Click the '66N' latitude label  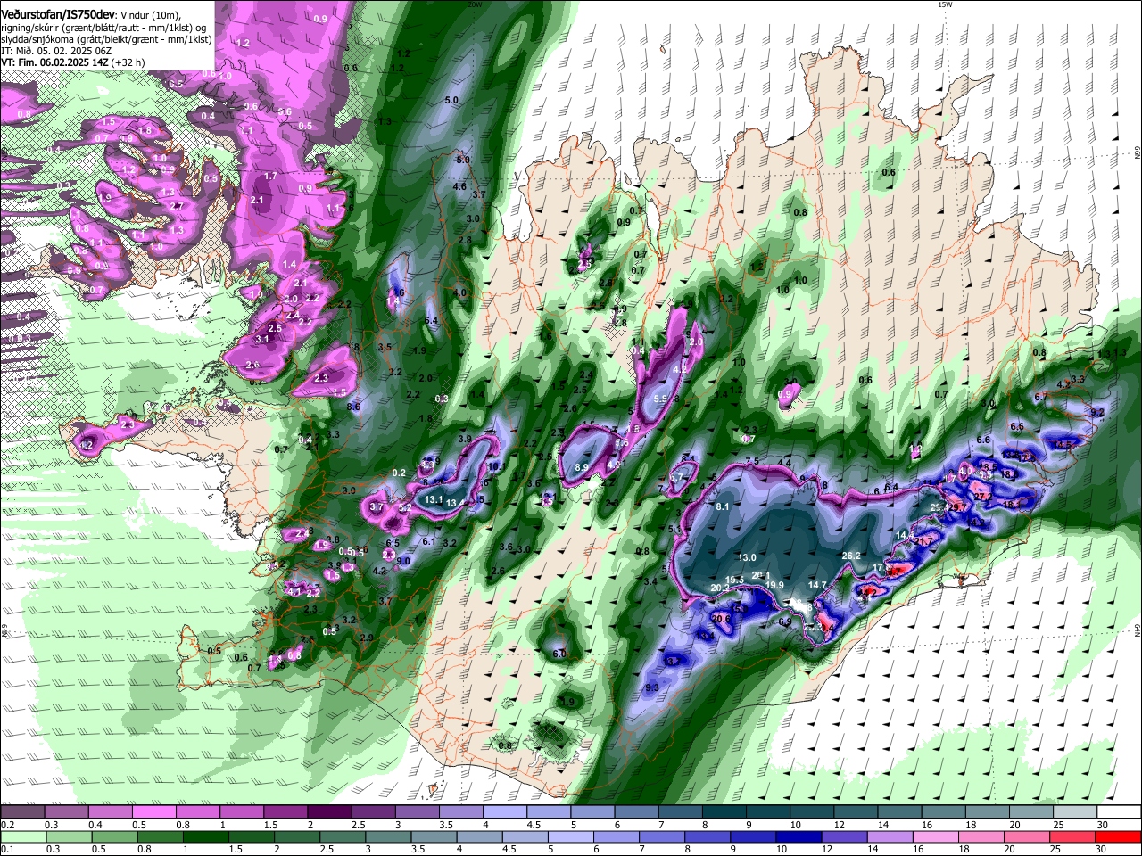coord(1138,152)
